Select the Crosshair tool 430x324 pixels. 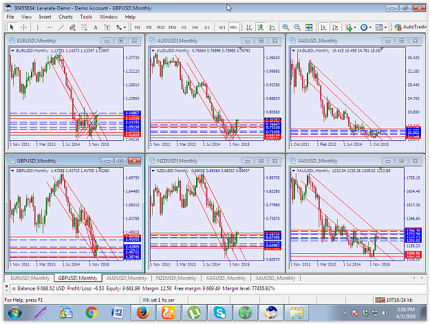[x=24, y=27]
